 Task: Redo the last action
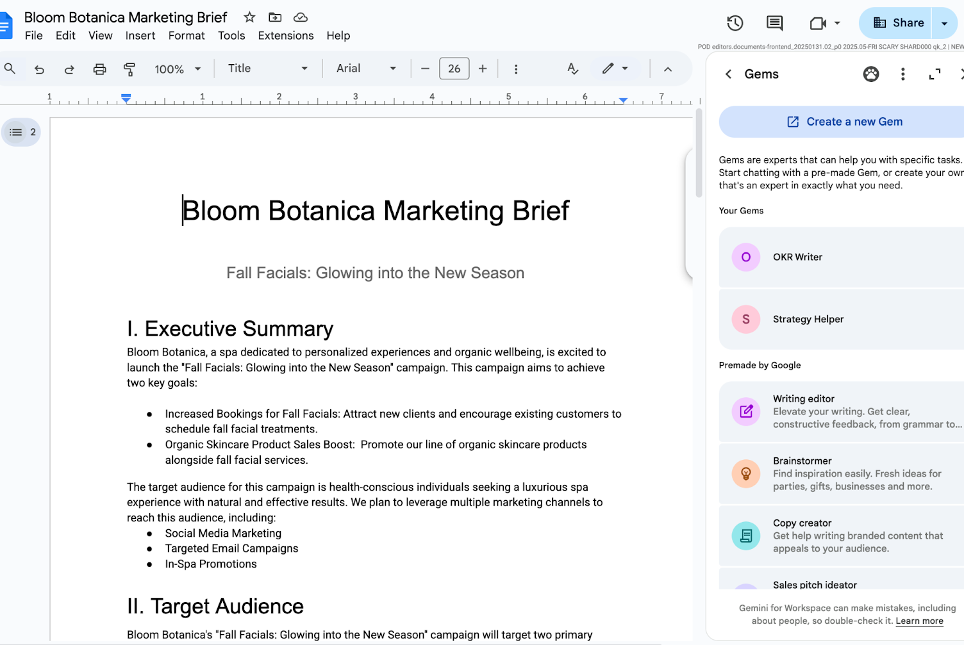(69, 69)
